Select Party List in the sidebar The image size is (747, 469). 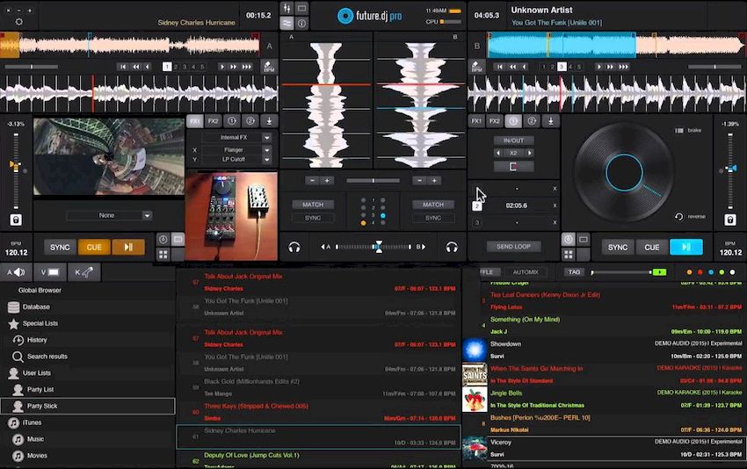[x=40, y=389]
